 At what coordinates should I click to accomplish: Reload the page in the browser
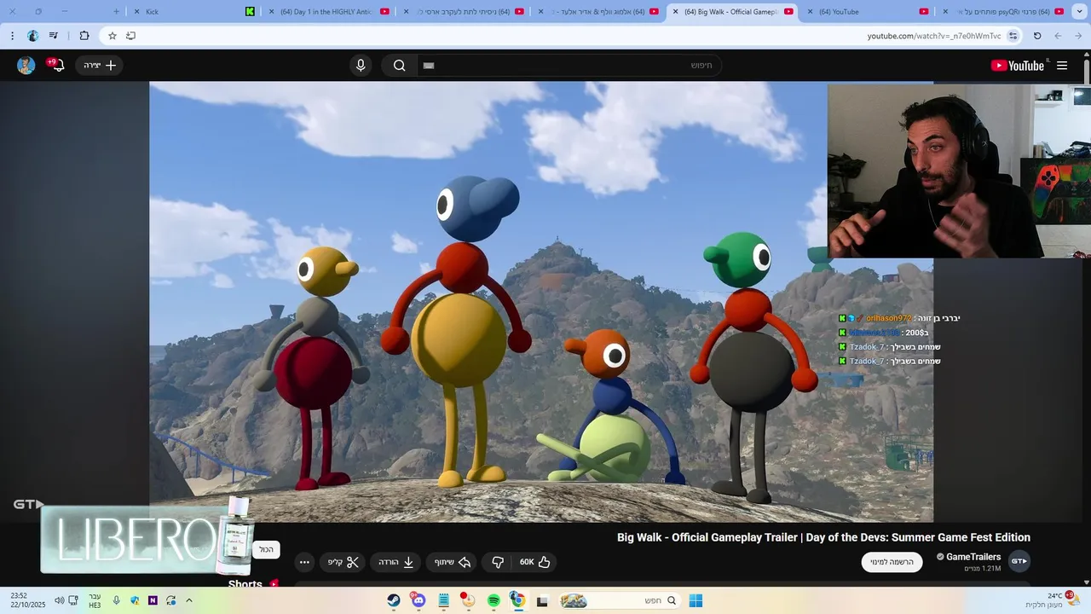coord(1037,36)
